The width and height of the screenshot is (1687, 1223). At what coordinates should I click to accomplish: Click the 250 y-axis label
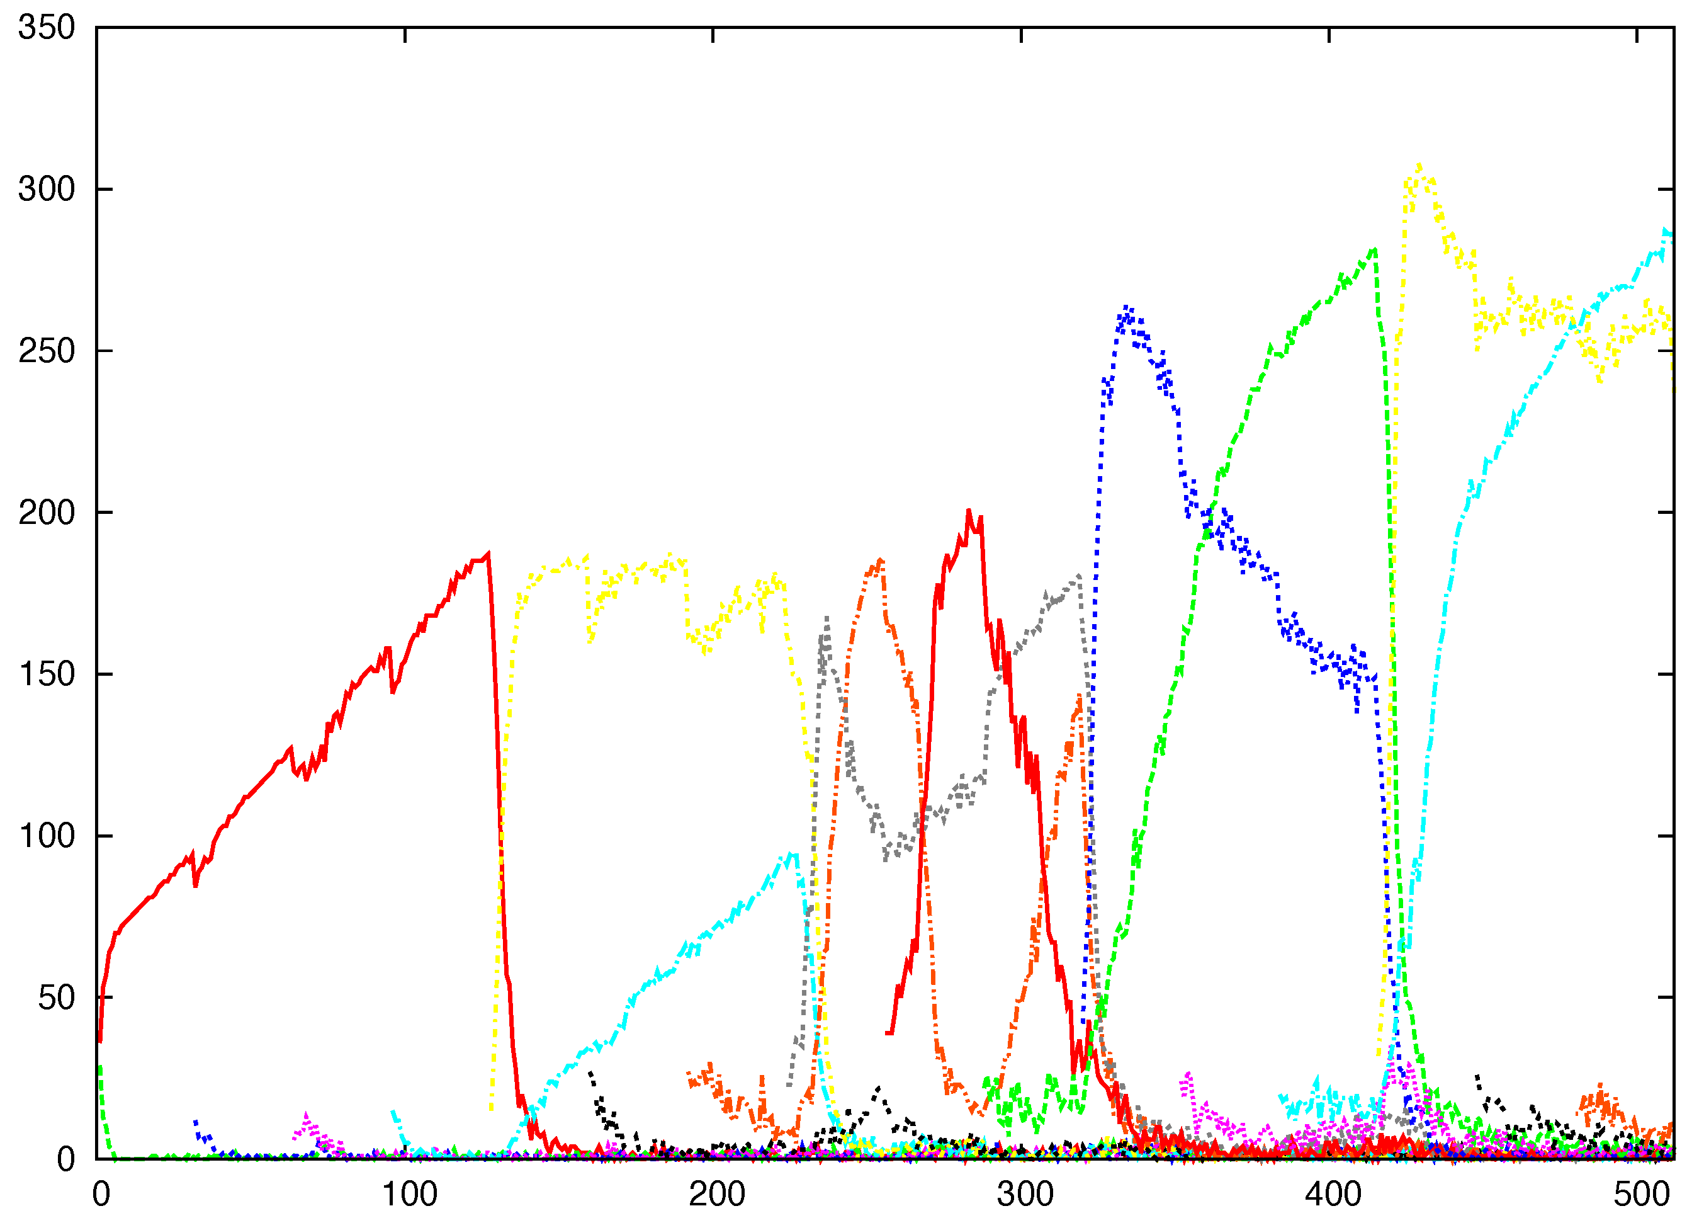point(46,351)
